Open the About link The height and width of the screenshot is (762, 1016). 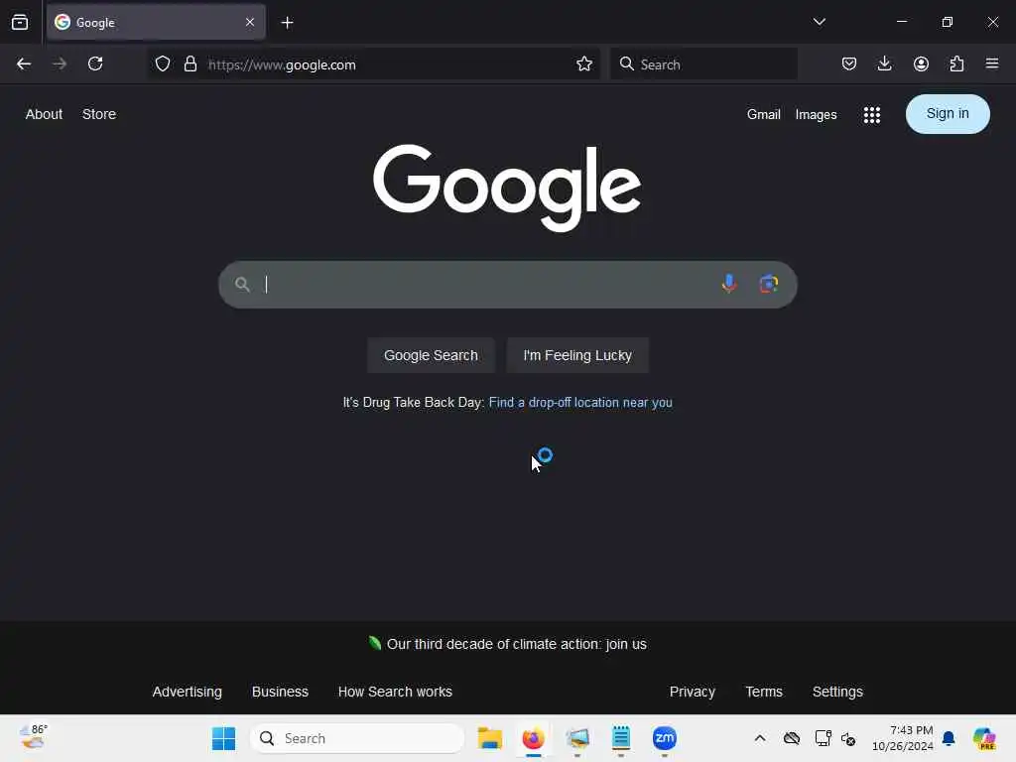(44, 114)
